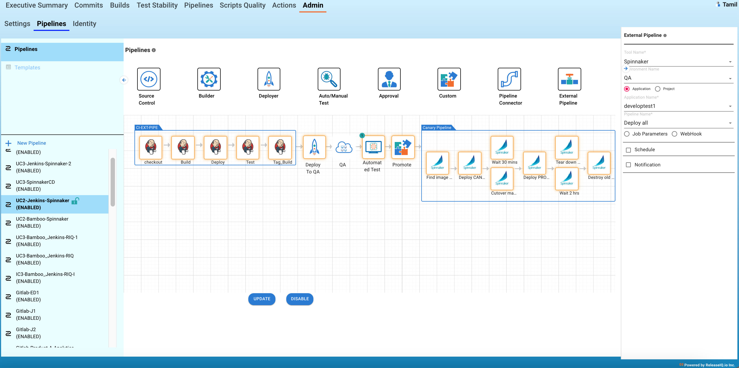Collapse the sidebar with left arrow
The width and height of the screenshot is (739, 368).
[x=124, y=80]
